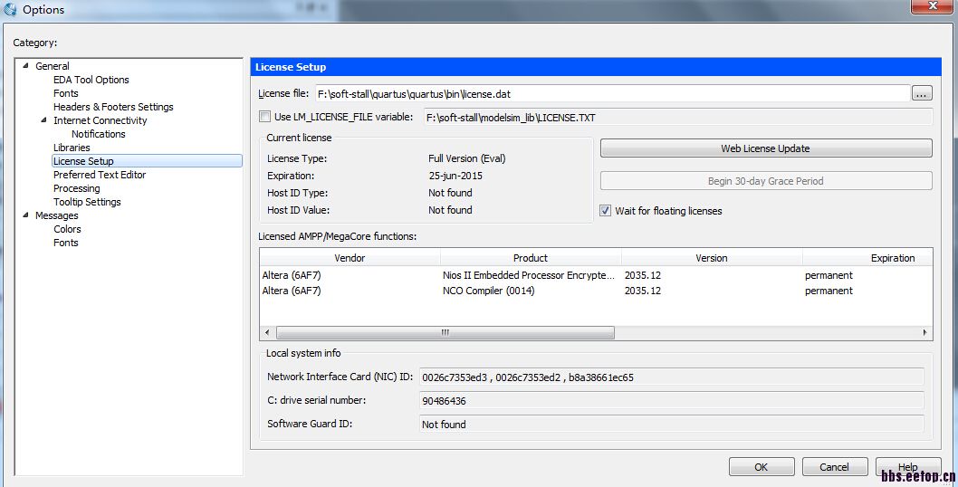Click the left scroll arrow of functions list
Image resolution: width=958 pixels, height=487 pixels.
pyautogui.click(x=267, y=332)
